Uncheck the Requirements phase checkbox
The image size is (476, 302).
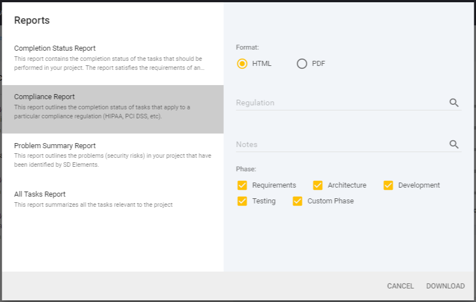(x=243, y=185)
